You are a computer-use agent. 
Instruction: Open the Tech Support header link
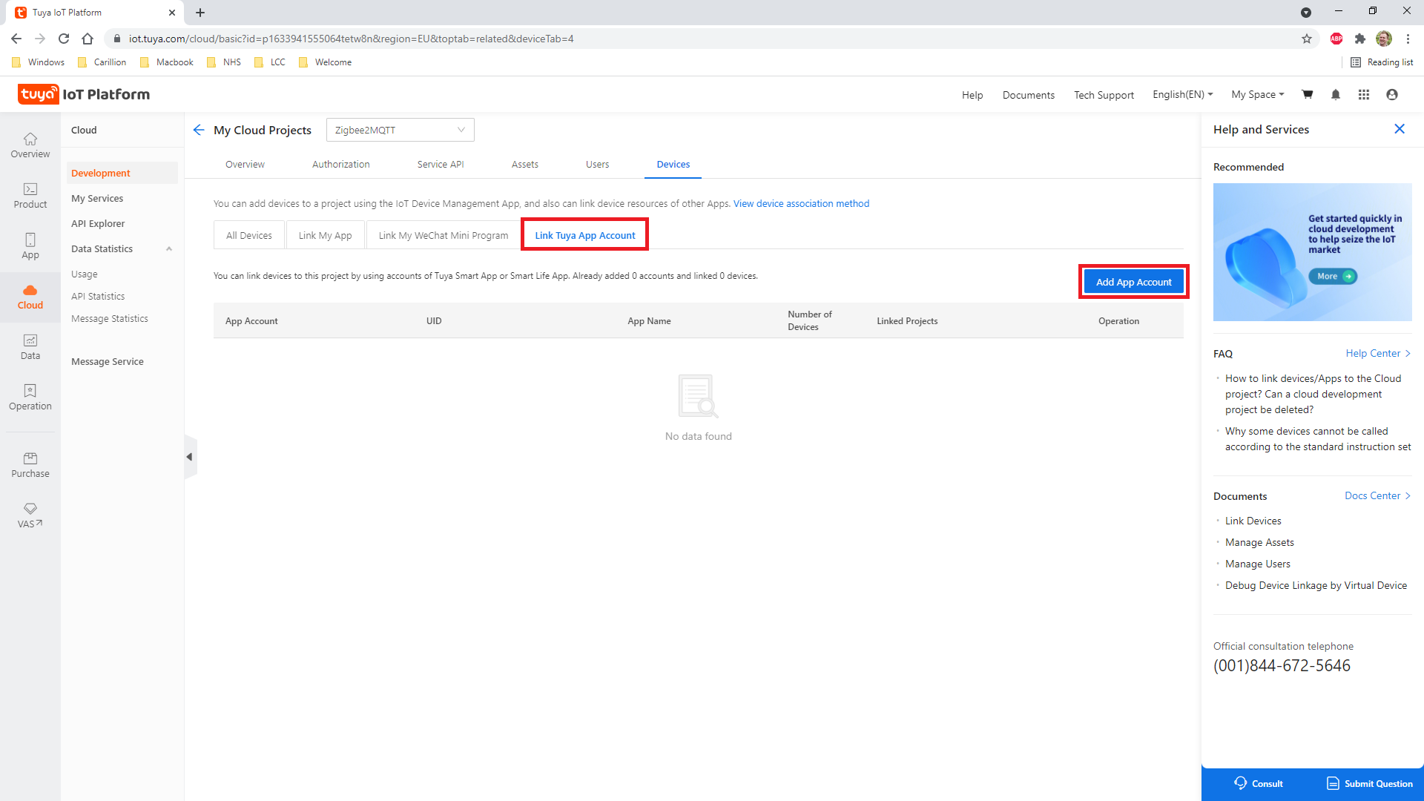point(1104,95)
